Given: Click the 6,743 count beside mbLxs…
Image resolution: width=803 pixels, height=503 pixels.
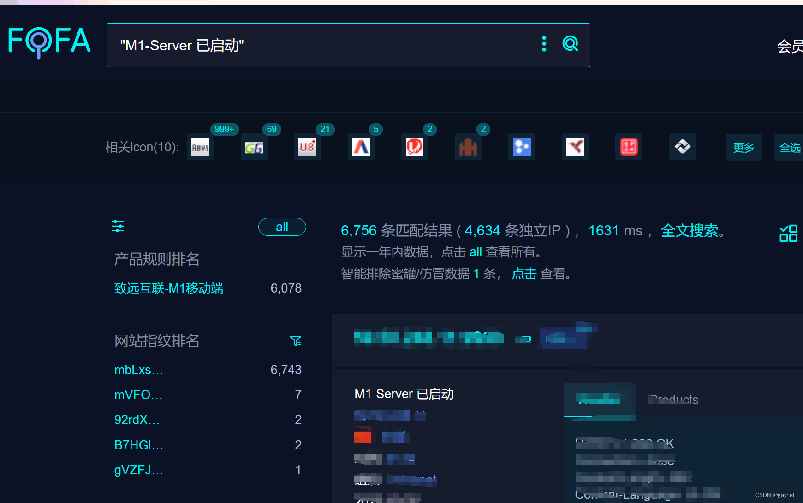Looking at the screenshot, I should [286, 370].
